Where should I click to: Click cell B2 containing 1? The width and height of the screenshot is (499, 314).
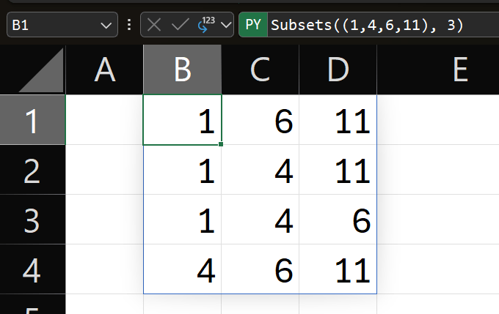182,170
